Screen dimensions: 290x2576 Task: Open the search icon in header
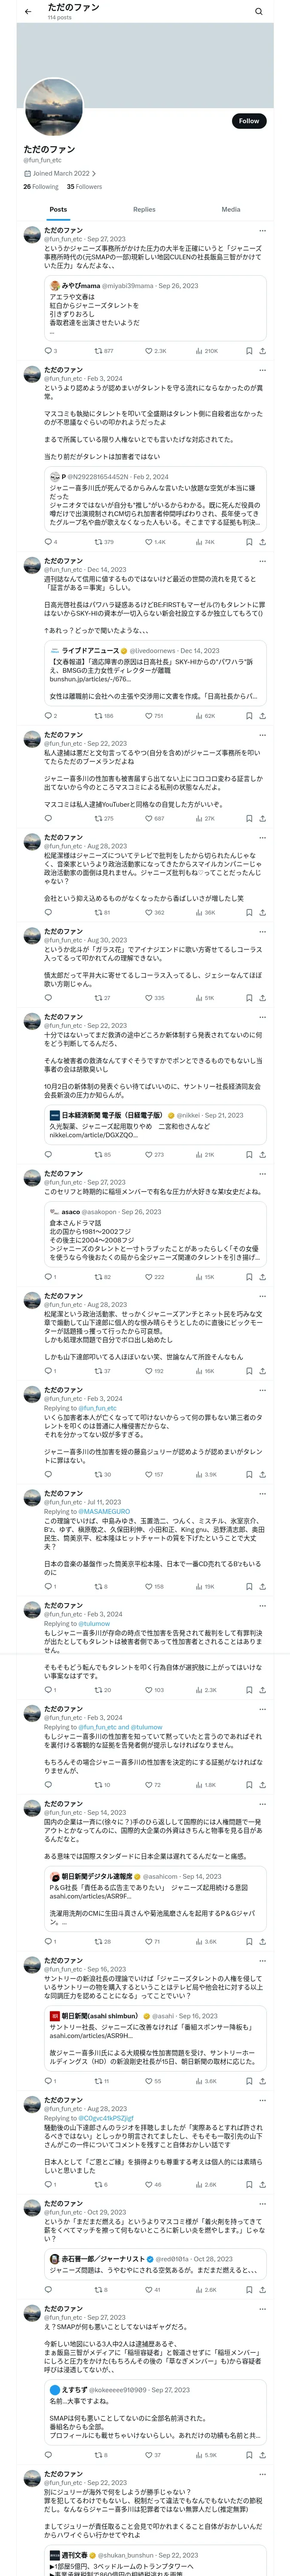pos(258,12)
